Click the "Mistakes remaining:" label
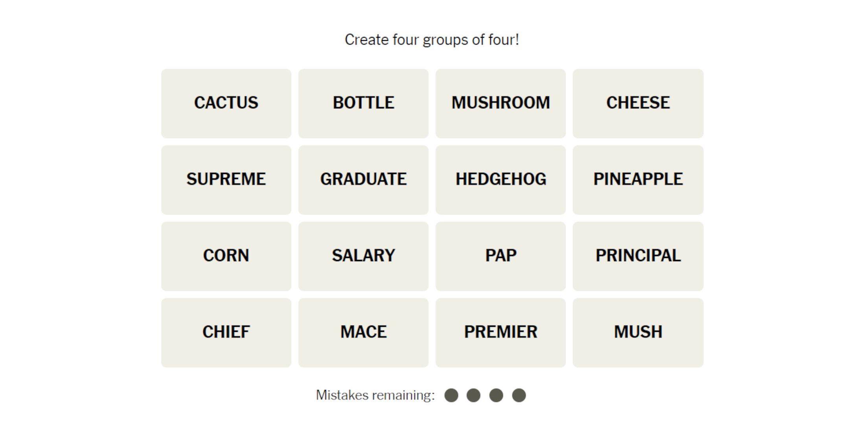 click(375, 395)
